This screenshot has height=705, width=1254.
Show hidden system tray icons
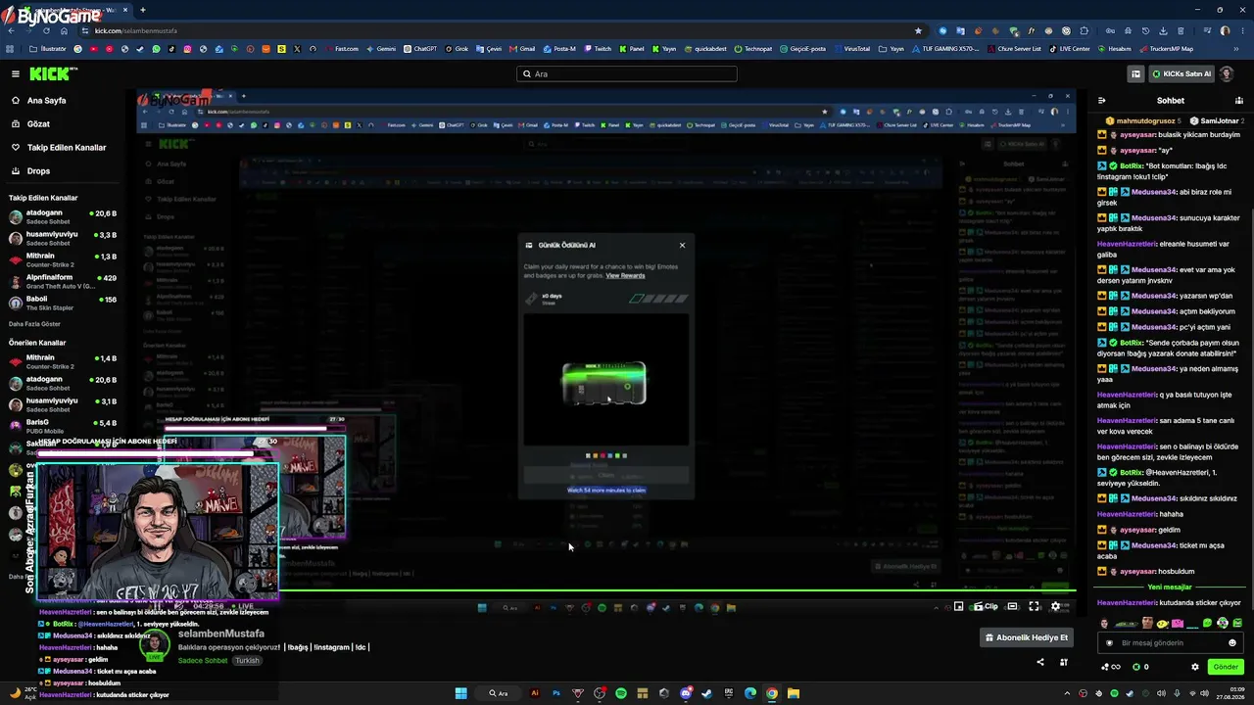[x=1069, y=693]
